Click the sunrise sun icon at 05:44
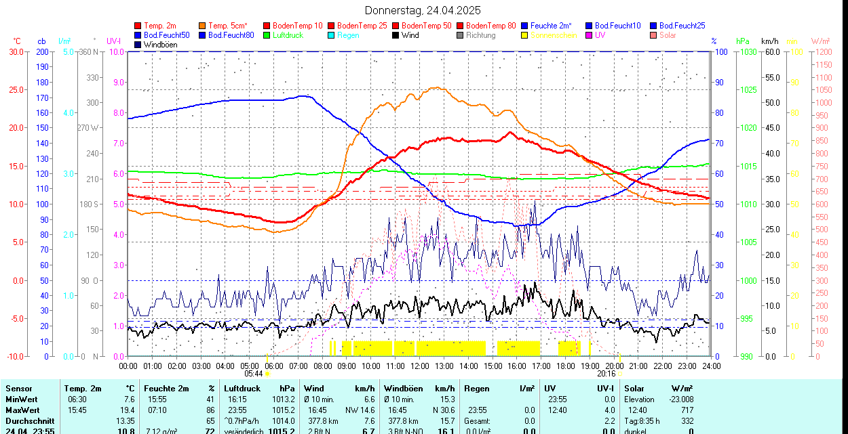This screenshot has width=848, height=434. 268,373
